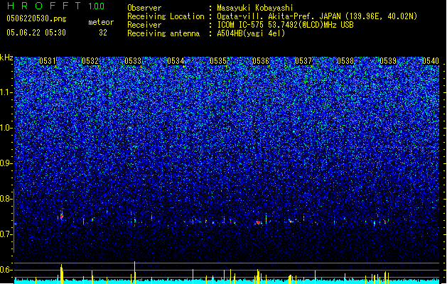The width and height of the screenshot is (447, 284).
Task: Click the 0536 time marker
Action: [261, 61]
